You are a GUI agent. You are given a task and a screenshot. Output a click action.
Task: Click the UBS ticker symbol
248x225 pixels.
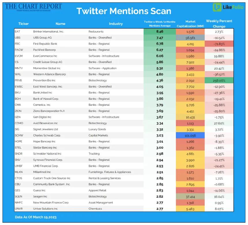(17, 38)
